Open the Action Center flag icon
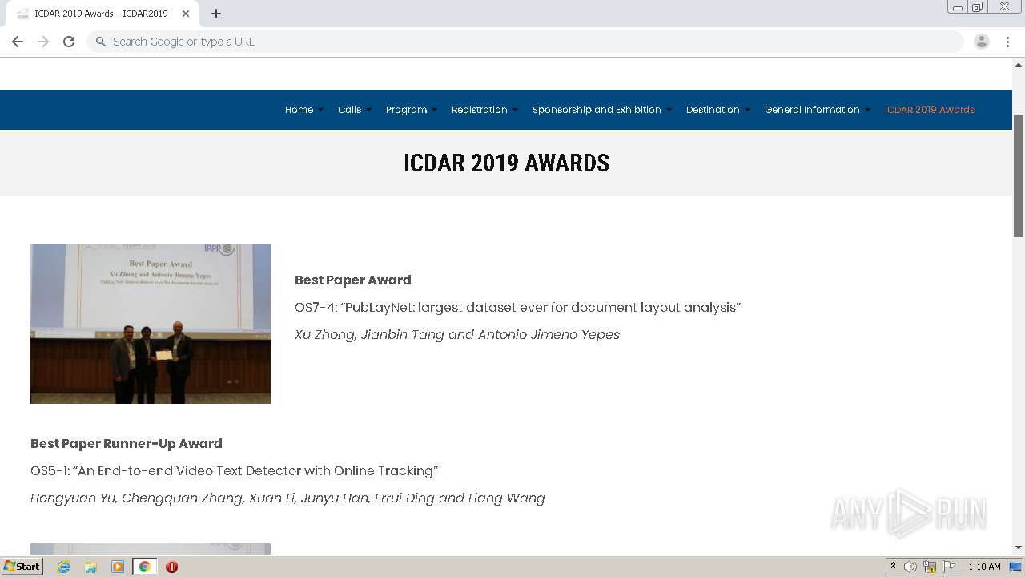The width and height of the screenshot is (1025, 577). click(x=949, y=567)
